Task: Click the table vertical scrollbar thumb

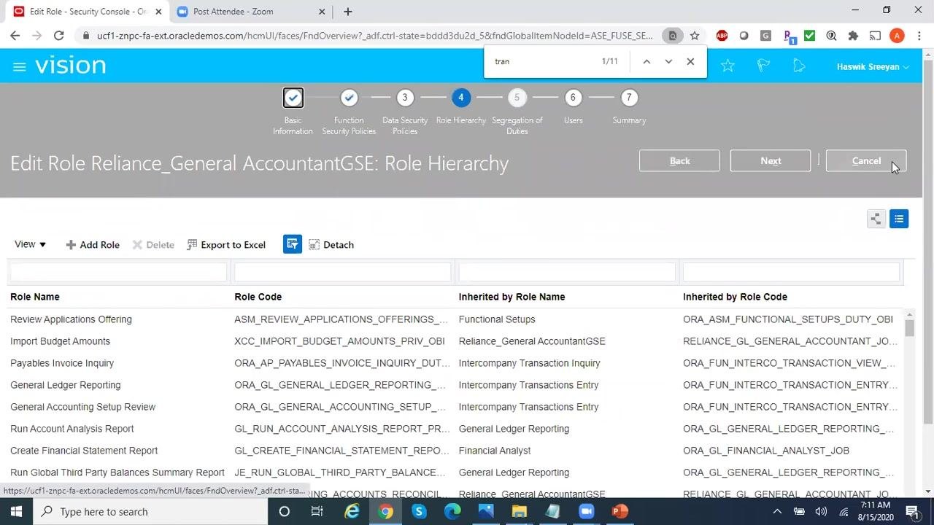Action: coord(909,327)
